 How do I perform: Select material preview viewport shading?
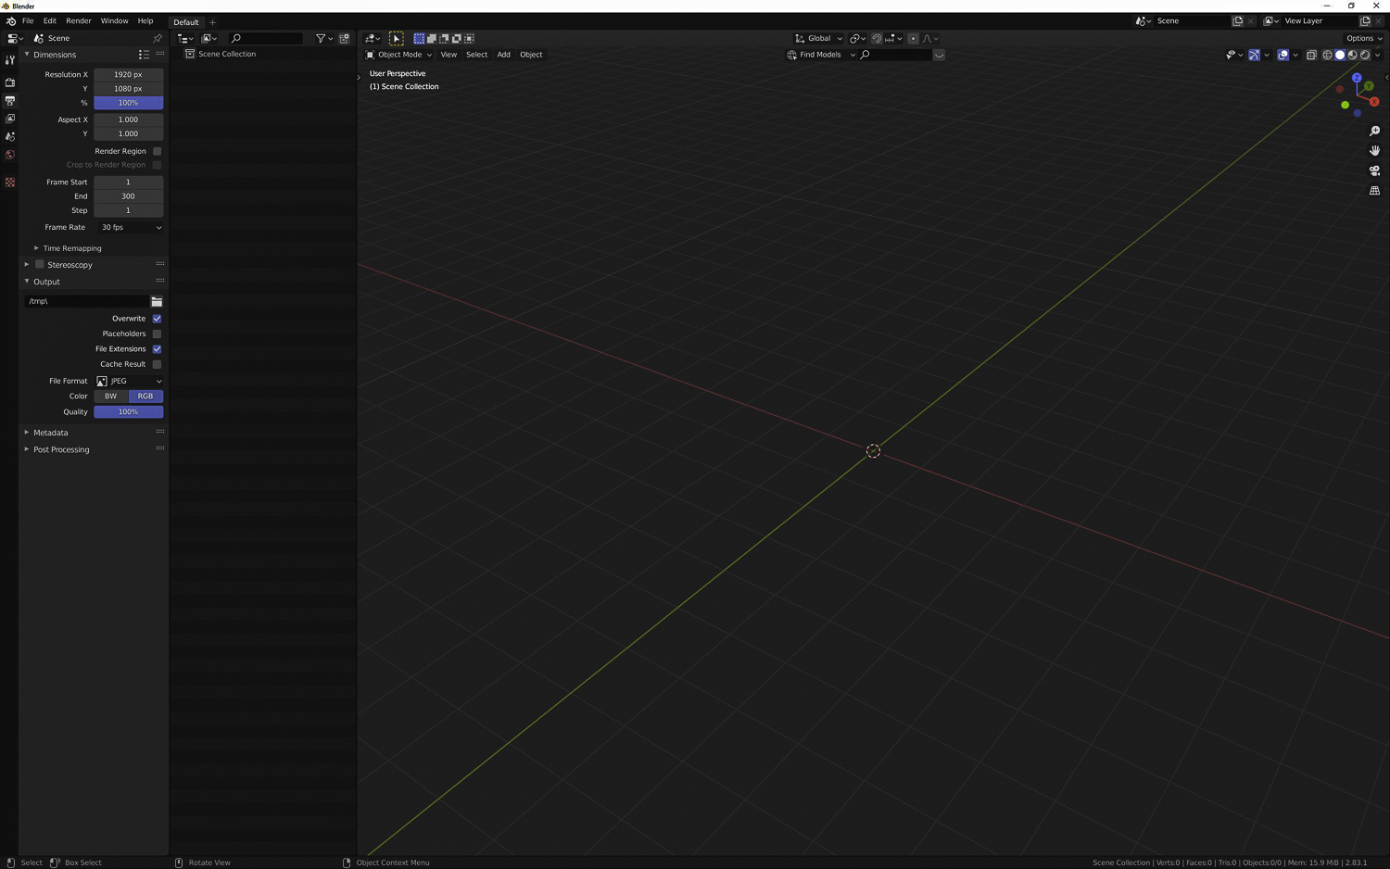tap(1352, 55)
